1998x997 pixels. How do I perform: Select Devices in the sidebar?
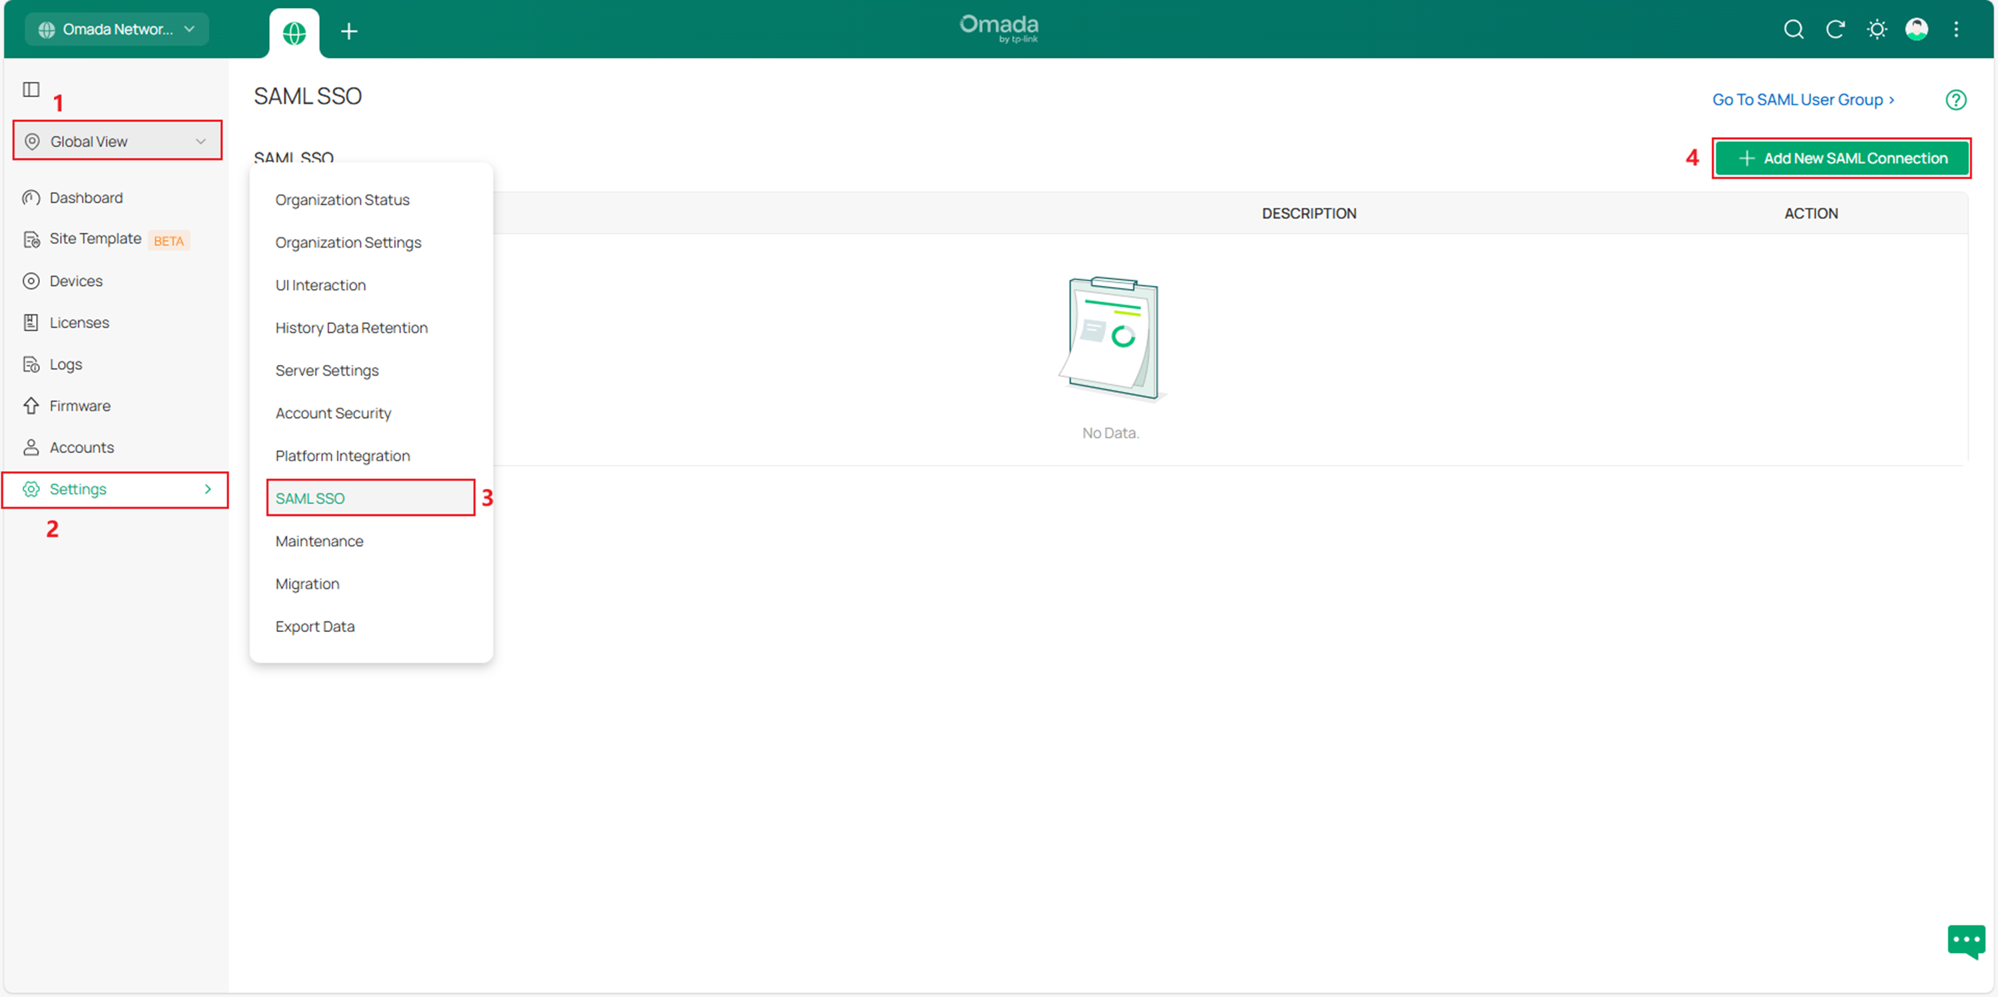75,281
